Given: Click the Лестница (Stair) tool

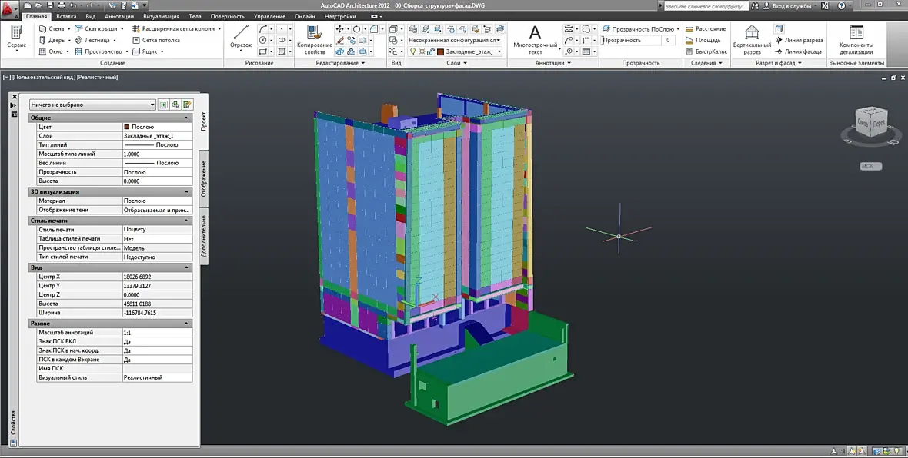Looking at the screenshot, I should pyautogui.click(x=92, y=40).
